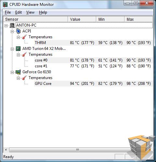156x162 pixels.
Task: Click the AMD Turion processor chip icon
Action: coord(18,49)
